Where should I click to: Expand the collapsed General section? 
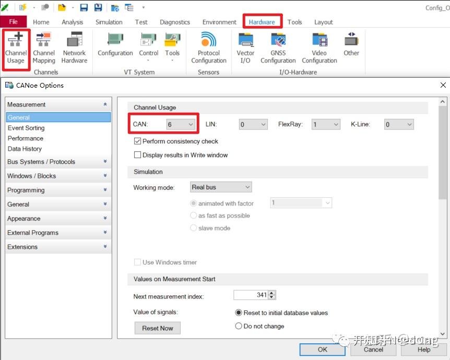pyautogui.click(x=105, y=204)
